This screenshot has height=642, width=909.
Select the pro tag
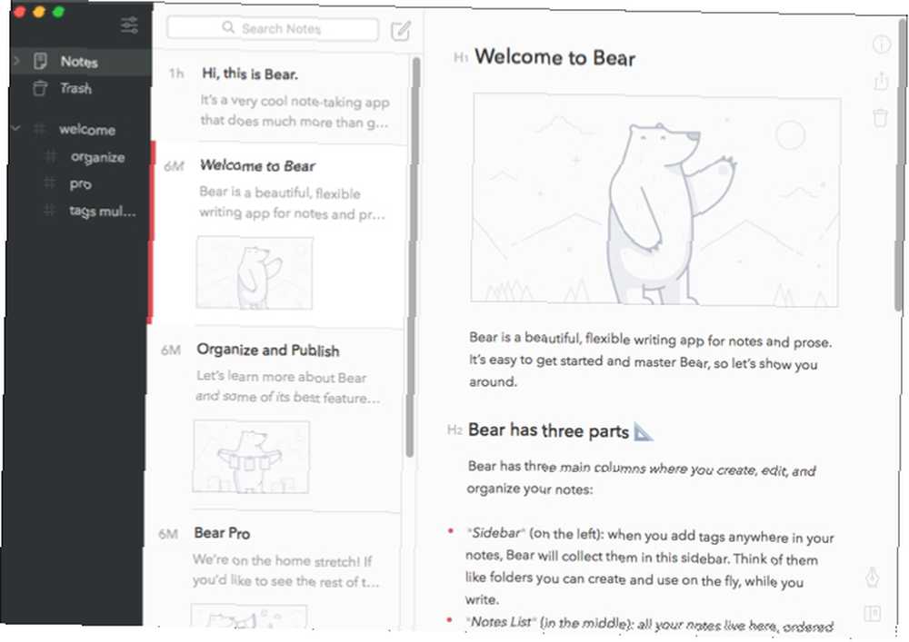coord(81,184)
